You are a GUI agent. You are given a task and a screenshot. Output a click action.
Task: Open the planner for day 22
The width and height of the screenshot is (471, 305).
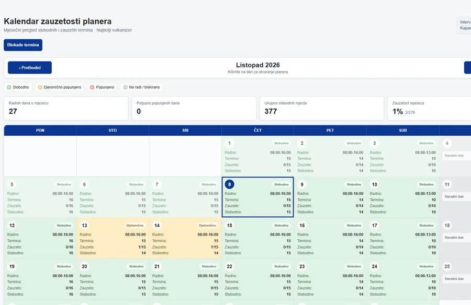tap(257, 279)
